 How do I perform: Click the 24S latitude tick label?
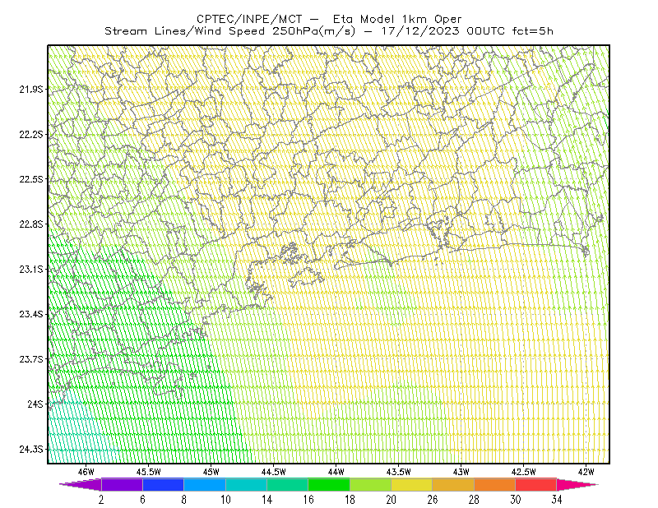[x=35, y=404]
